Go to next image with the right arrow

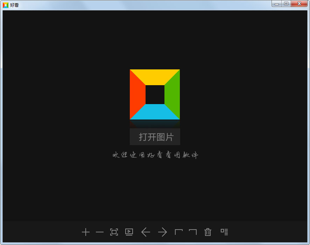162,232
